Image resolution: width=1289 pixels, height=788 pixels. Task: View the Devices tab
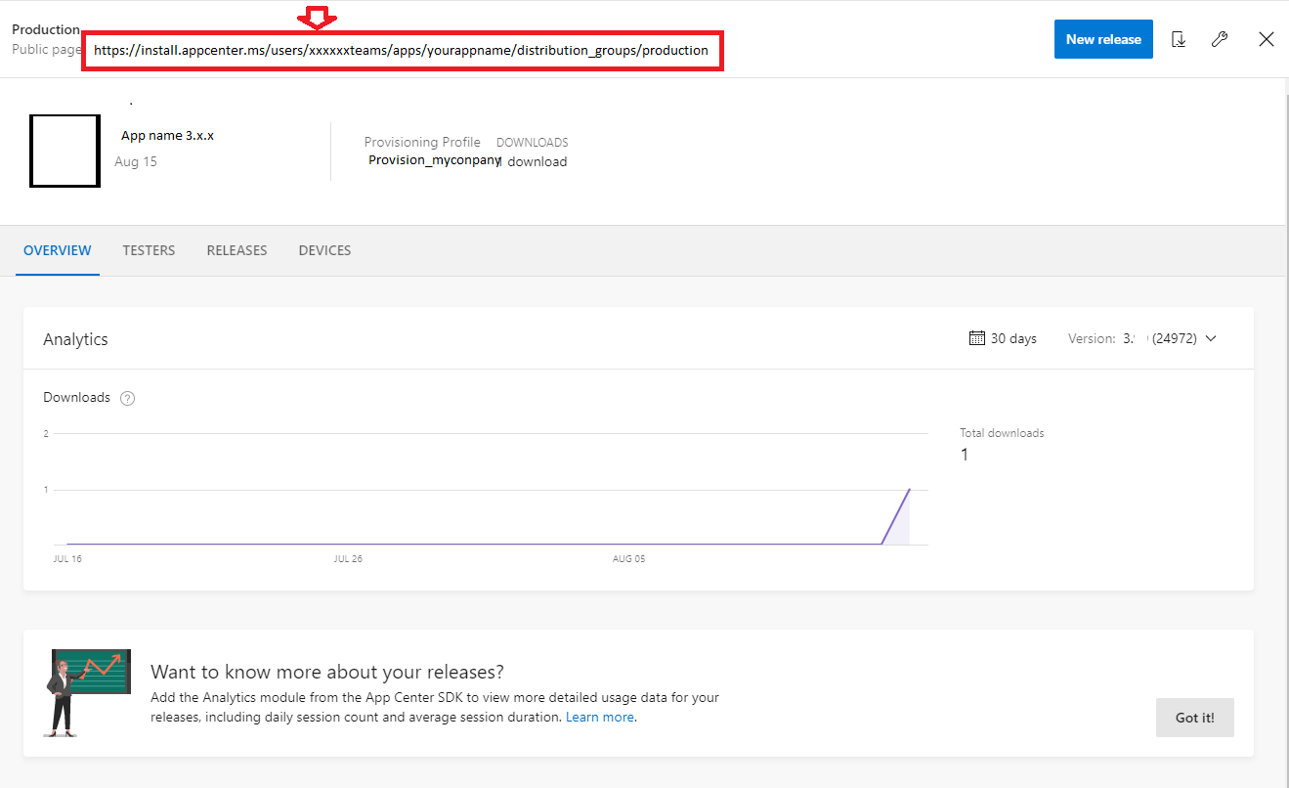pos(324,250)
